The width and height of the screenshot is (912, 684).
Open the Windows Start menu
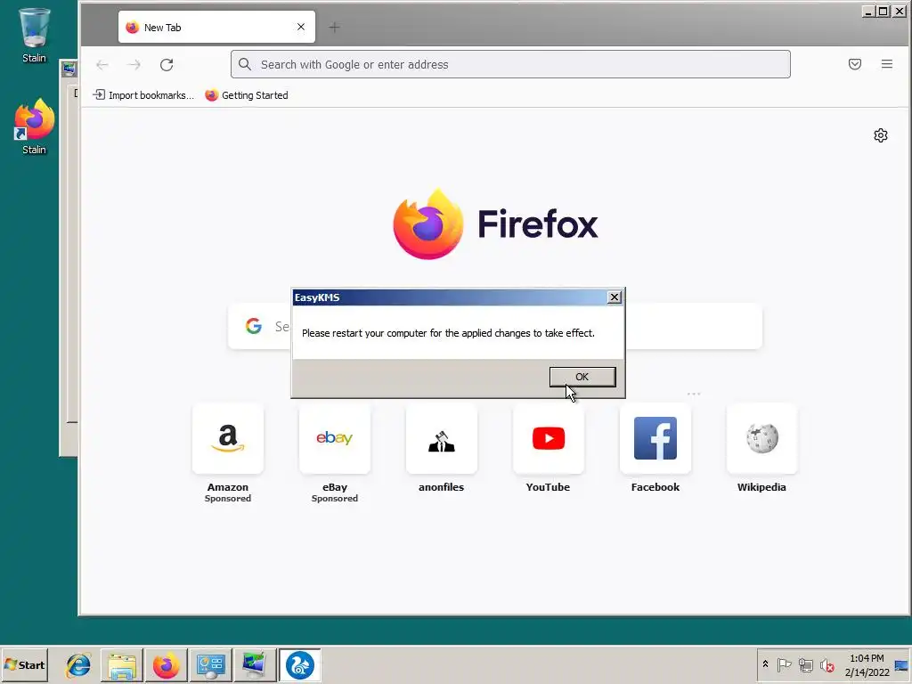point(24,664)
